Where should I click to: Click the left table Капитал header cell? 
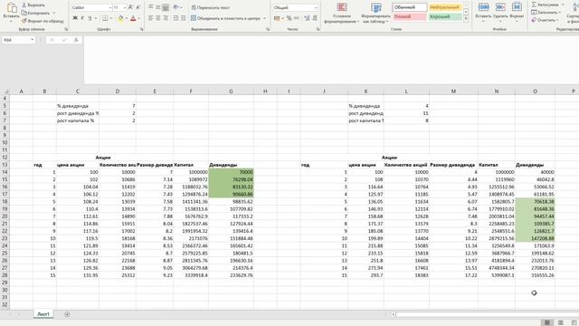[x=191, y=165]
